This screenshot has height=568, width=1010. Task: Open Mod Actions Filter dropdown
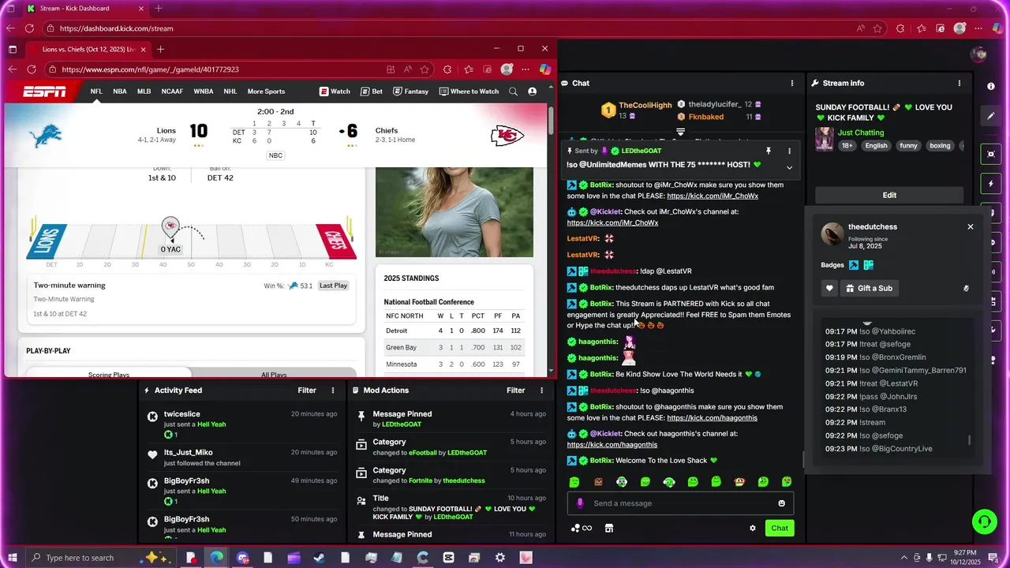(515, 390)
